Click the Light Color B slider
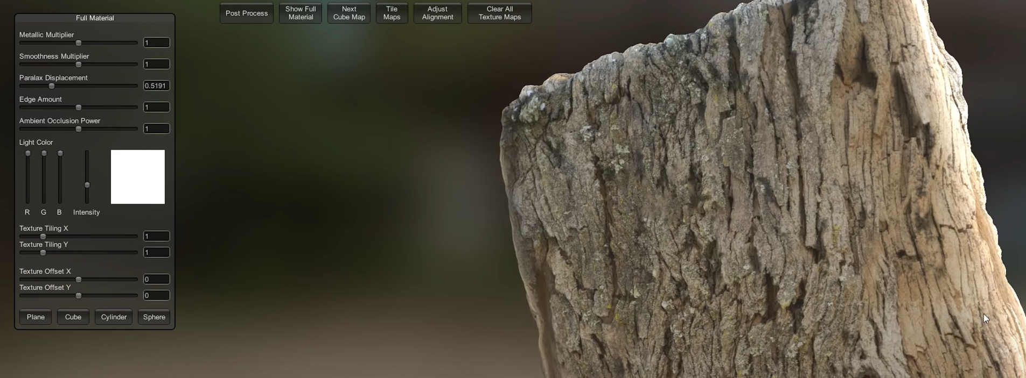Viewport: 1026px width, 378px height. pos(60,177)
